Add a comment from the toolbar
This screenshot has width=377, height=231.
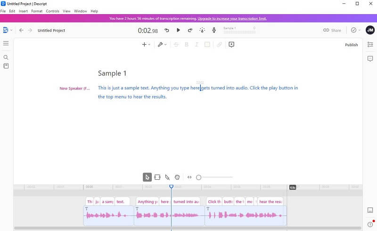231,44
